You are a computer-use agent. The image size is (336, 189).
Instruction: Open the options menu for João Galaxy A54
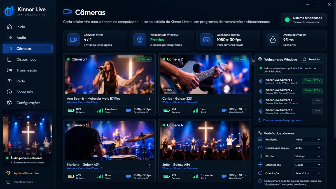(245, 166)
